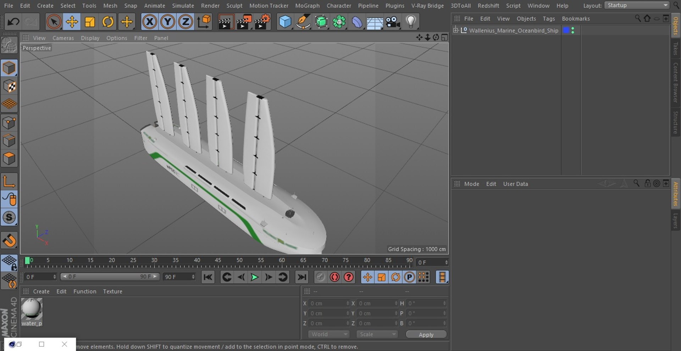Add an Array modeling object
The width and height of the screenshot is (681, 351).
tap(339, 22)
